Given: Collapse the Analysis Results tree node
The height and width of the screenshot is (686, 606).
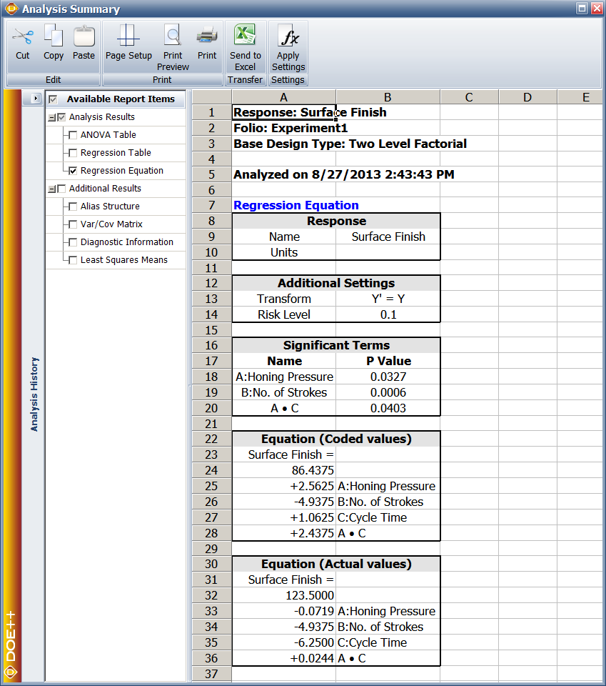Looking at the screenshot, I should (52, 117).
